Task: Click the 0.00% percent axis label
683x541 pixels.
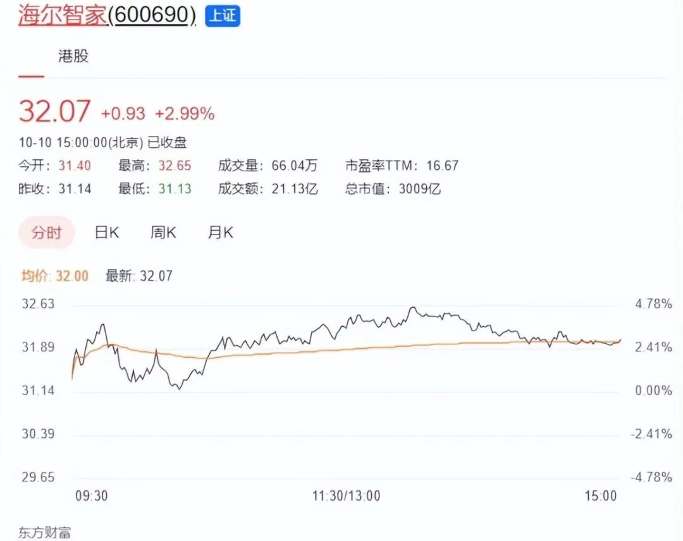Action: click(x=653, y=390)
